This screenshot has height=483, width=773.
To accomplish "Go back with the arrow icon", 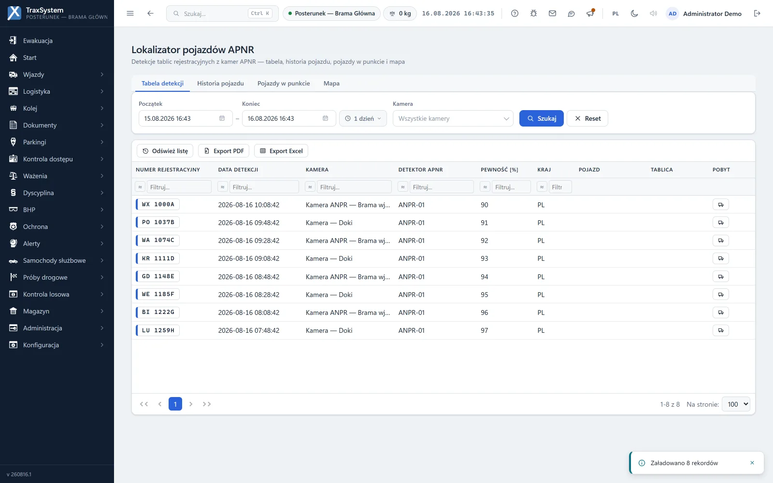I will point(150,14).
